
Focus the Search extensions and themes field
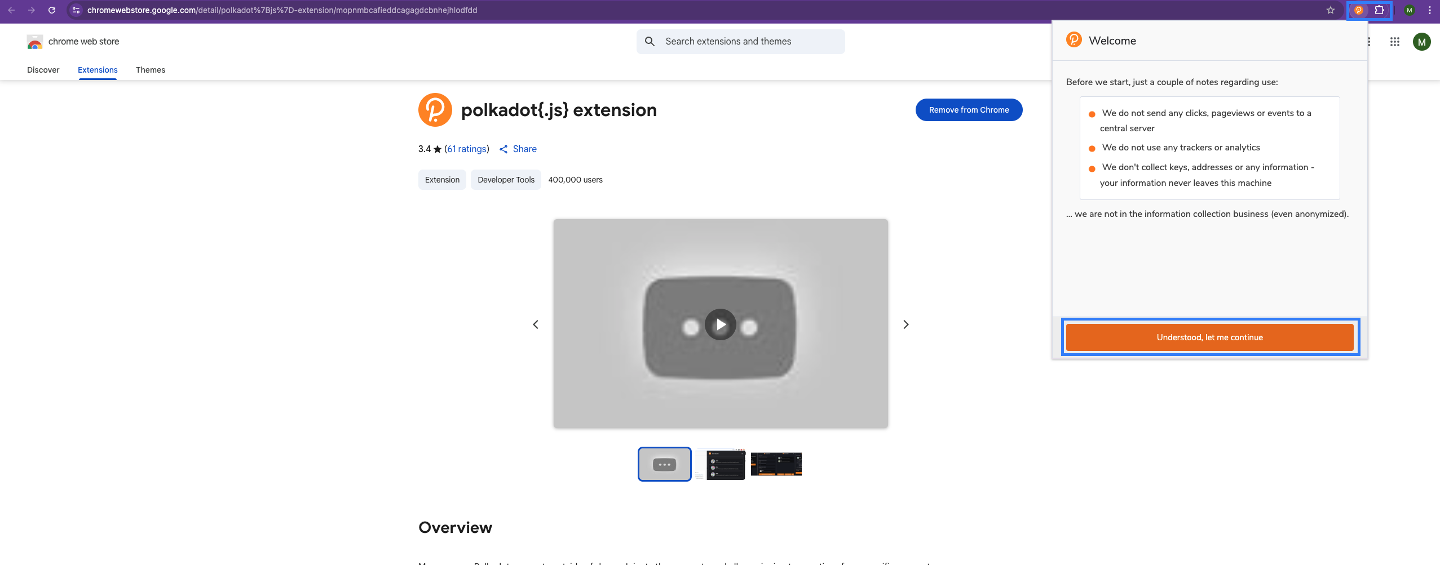741,42
